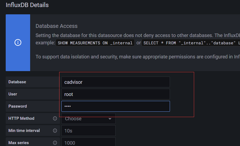Click the SELECT * FROM "_internal" code snippet

[191, 43]
